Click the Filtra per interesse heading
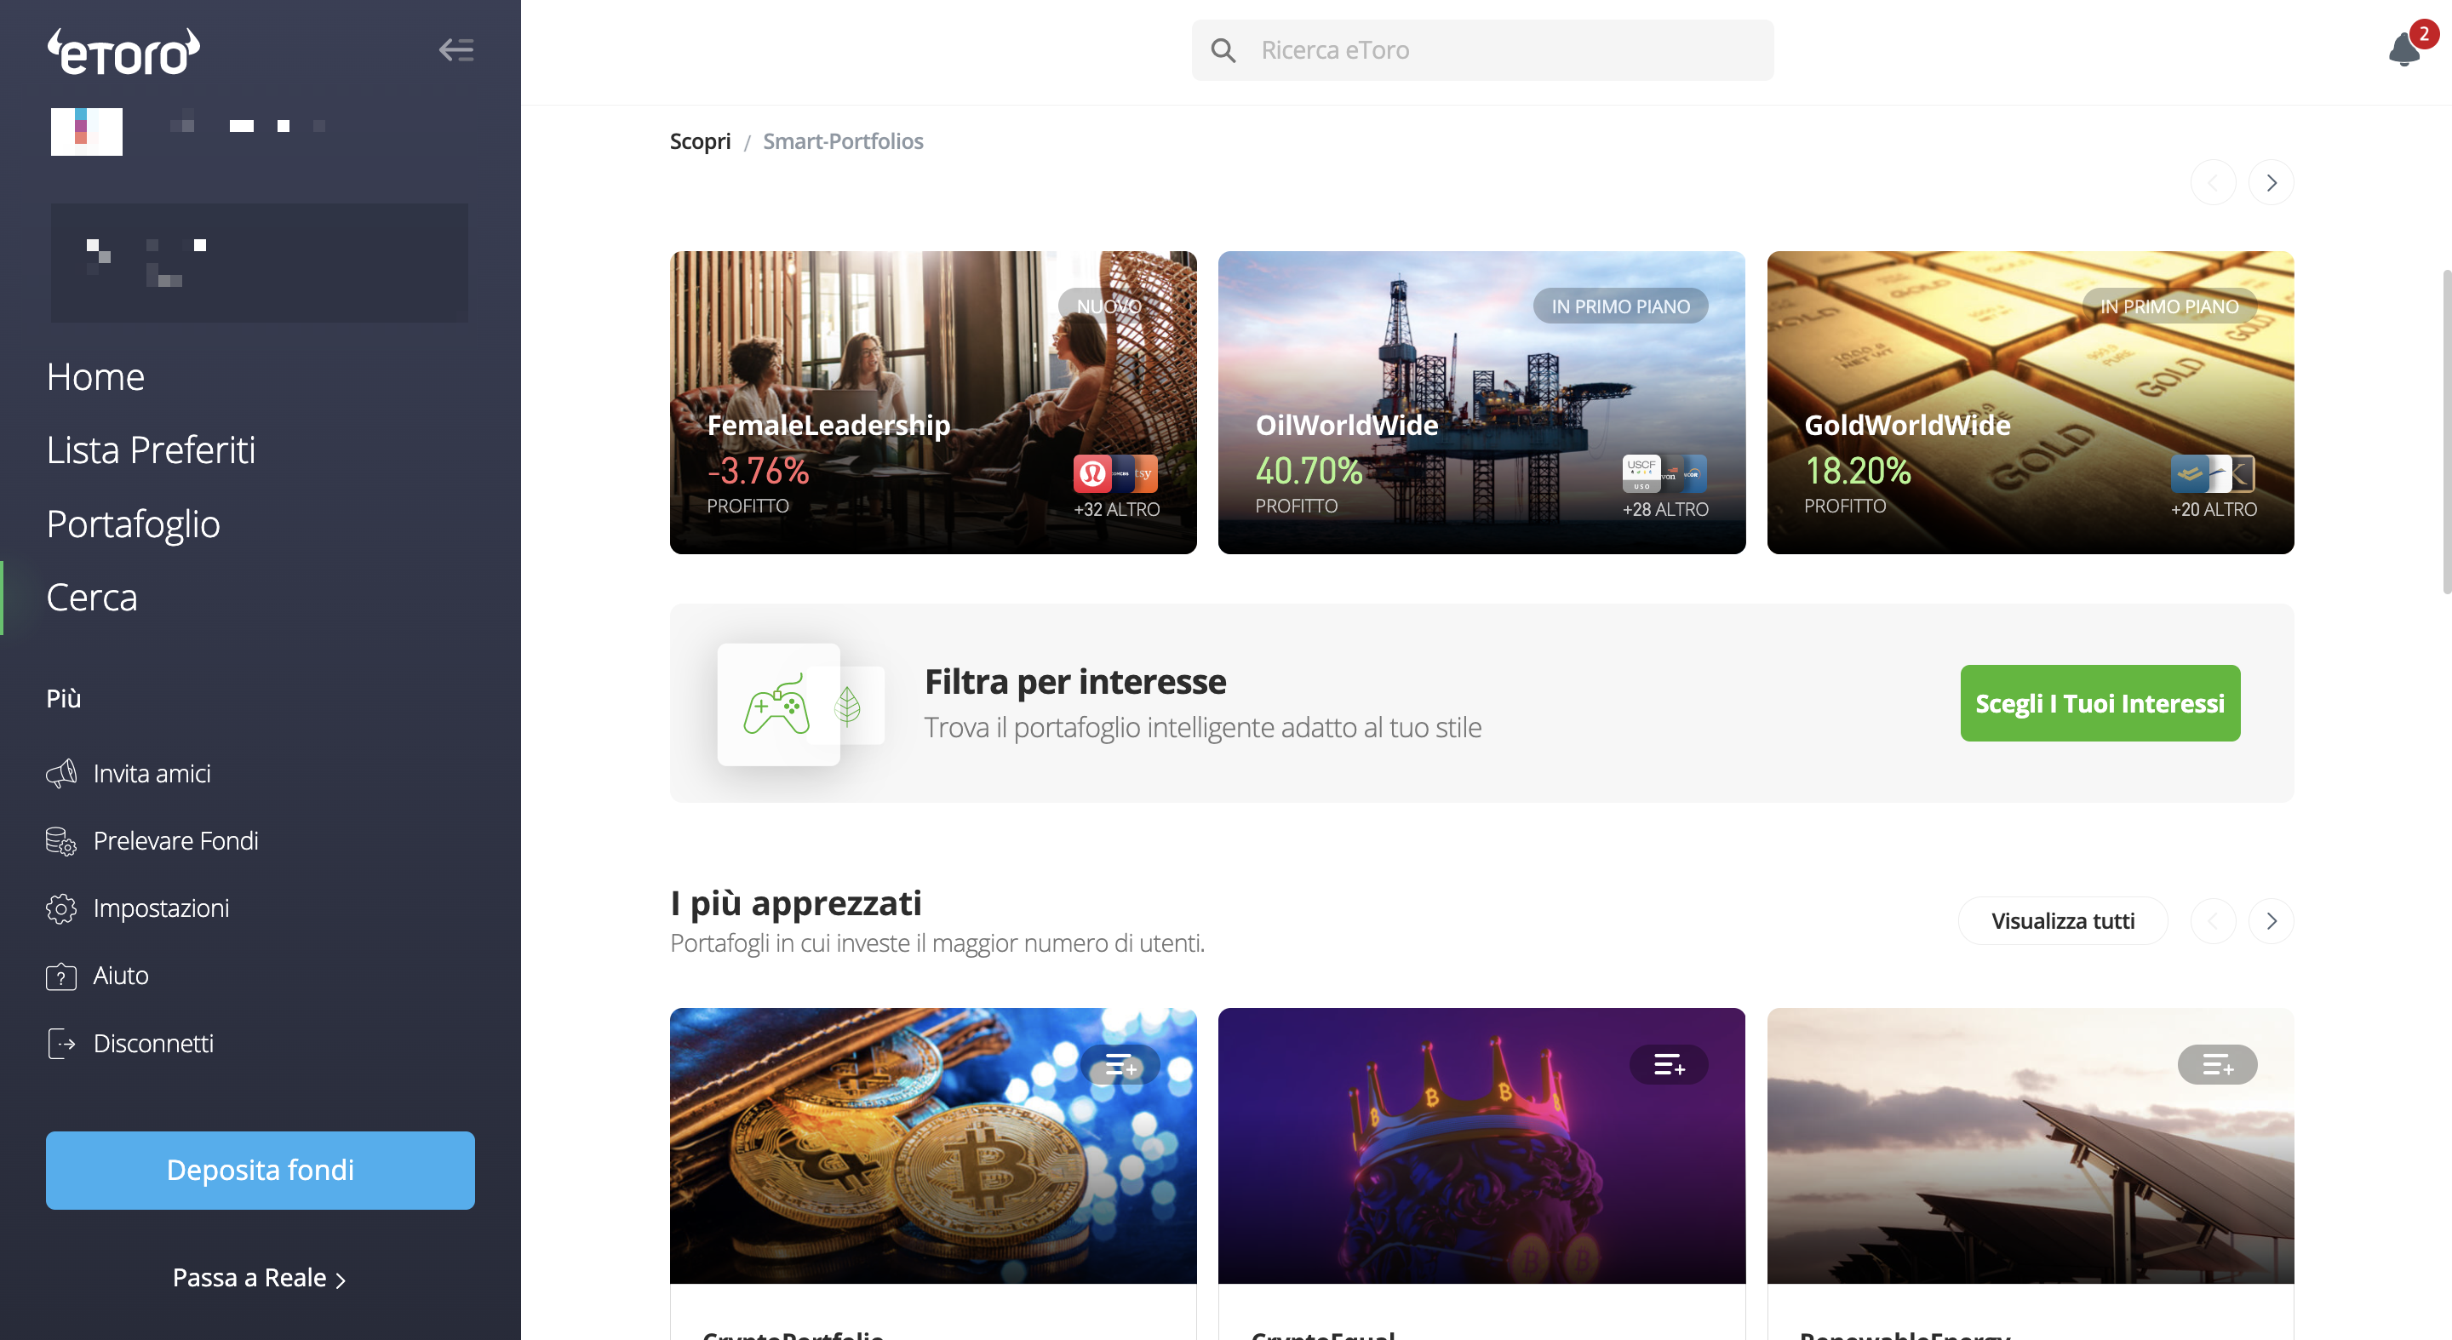 (1075, 683)
